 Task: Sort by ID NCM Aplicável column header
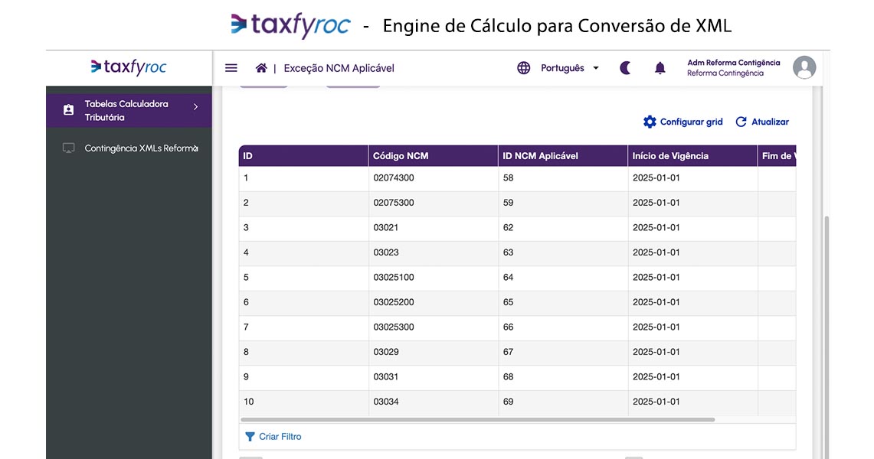(x=540, y=156)
